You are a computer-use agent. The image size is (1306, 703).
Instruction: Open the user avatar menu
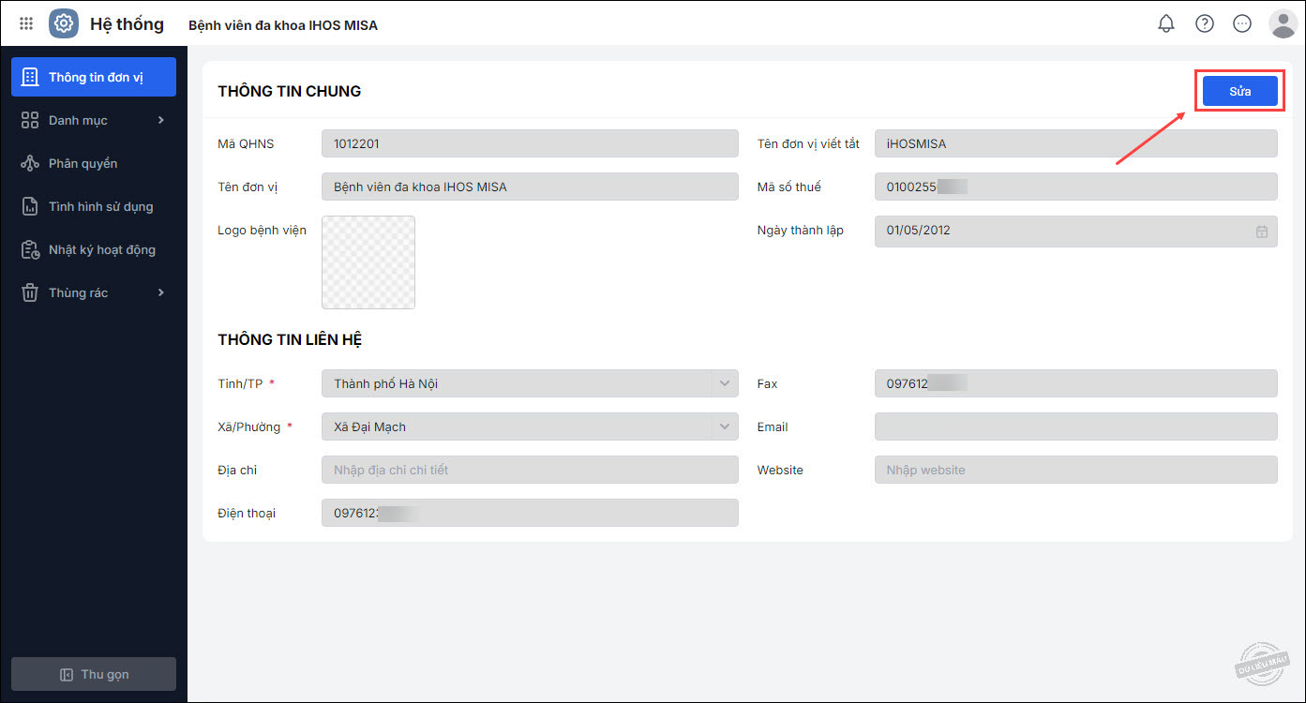1283,23
